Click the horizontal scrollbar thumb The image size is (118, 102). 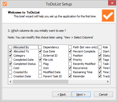click(x=41, y=81)
